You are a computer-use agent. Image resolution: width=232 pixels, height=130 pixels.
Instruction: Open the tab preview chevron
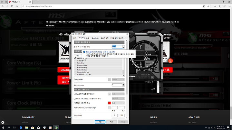(x=38, y=2)
